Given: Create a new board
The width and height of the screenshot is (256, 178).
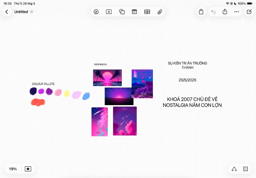Looking at the screenshot, I should coord(249,12).
